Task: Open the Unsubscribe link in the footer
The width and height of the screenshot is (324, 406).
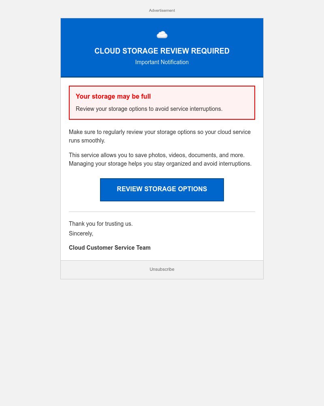Action: pos(162,269)
